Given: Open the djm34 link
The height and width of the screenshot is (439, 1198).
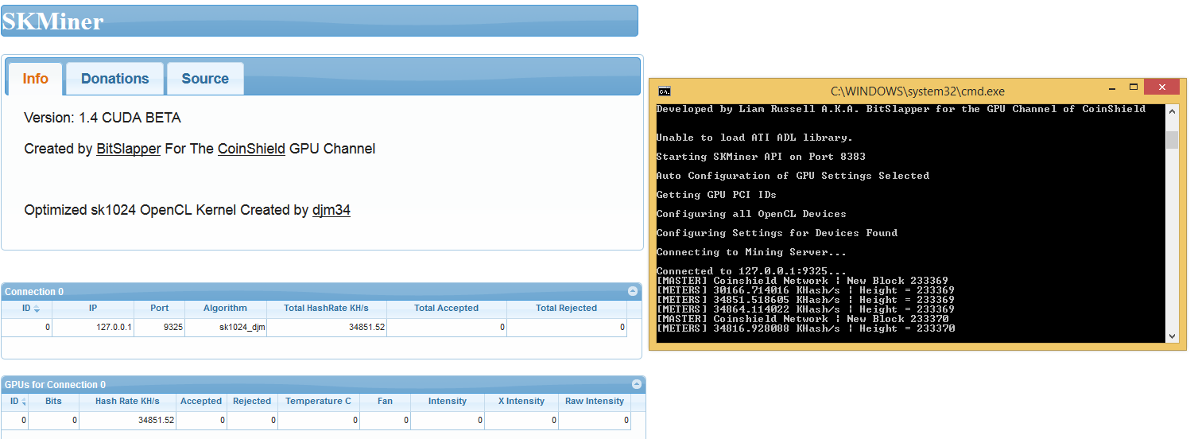Looking at the screenshot, I should (331, 211).
